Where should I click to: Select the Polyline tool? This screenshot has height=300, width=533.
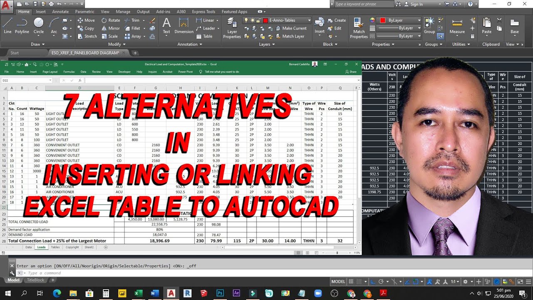pos(22,25)
